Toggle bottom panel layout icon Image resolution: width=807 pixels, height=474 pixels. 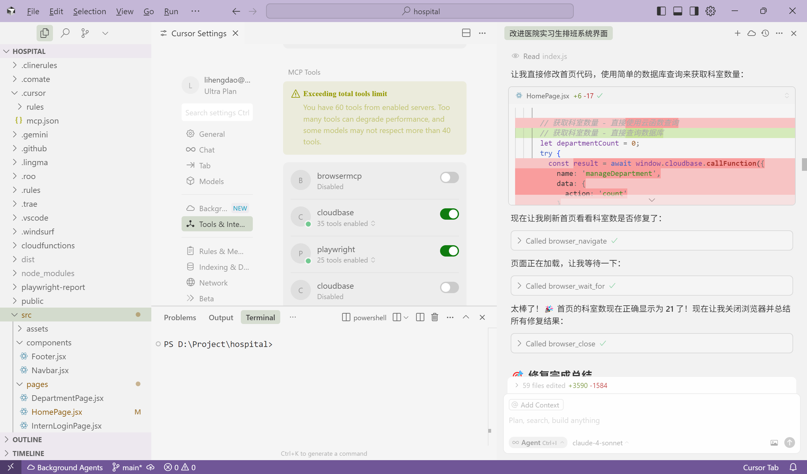pyautogui.click(x=678, y=11)
